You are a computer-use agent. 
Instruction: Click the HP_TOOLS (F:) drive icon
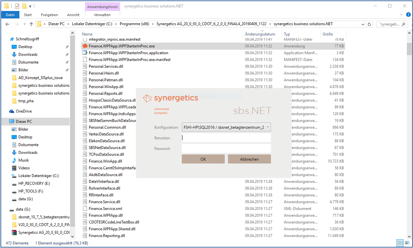(14, 191)
